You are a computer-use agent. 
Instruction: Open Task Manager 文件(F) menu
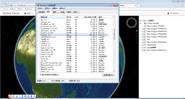[x=40, y=8]
